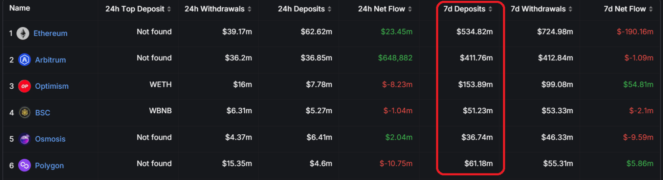Click the Name column header
Image resolution: width=663 pixels, height=180 pixels.
click(x=20, y=8)
